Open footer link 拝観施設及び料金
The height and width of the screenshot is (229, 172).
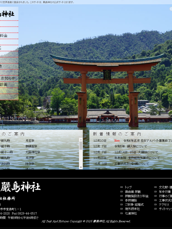pos(137,196)
